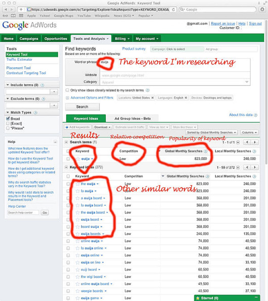Screen dimensions: 268x301
Task: Open the Traffic Estimator link
Action: (19, 60)
